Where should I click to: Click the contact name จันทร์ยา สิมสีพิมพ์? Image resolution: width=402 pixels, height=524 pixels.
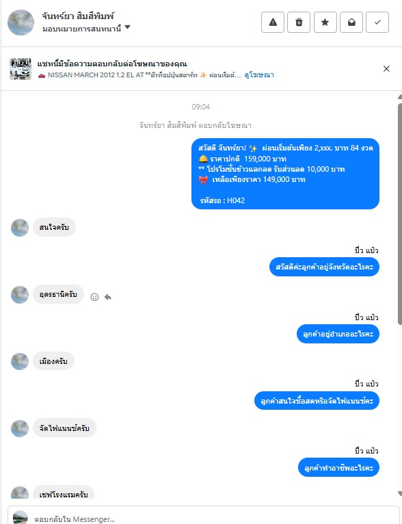[x=78, y=16]
